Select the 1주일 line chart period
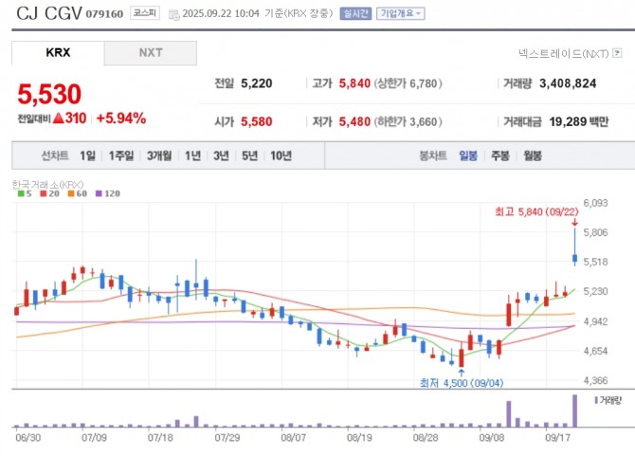This screenshot has width=635, height=456. pos(120,155)
